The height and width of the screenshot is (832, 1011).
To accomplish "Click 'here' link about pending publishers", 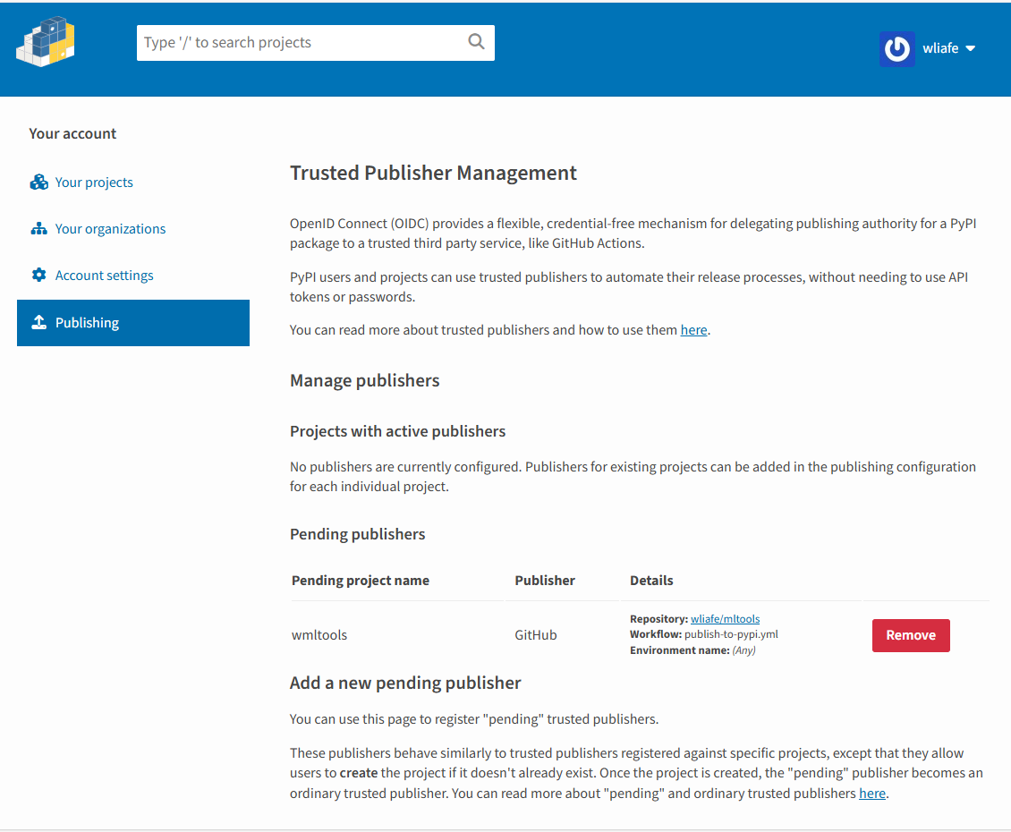I will point(871,794).
